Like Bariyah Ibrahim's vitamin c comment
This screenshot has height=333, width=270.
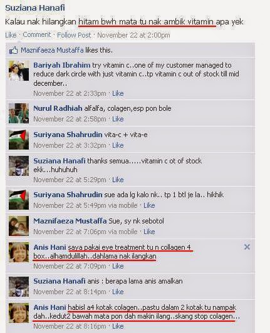pyautogui.click(x=118, y=93)
